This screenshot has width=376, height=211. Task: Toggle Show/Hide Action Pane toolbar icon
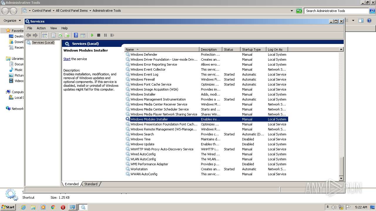click(83, 35)
